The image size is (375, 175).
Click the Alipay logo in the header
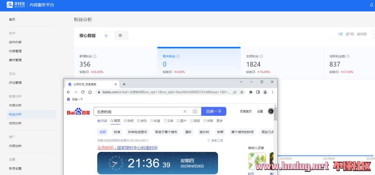pyautogui.click(x=16, y=4)
